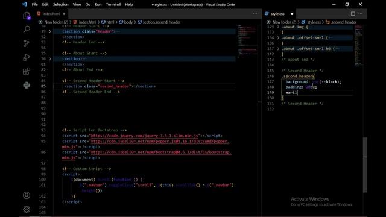Open the Extensions view
386x217 pixels.
[x=27, y=71]
